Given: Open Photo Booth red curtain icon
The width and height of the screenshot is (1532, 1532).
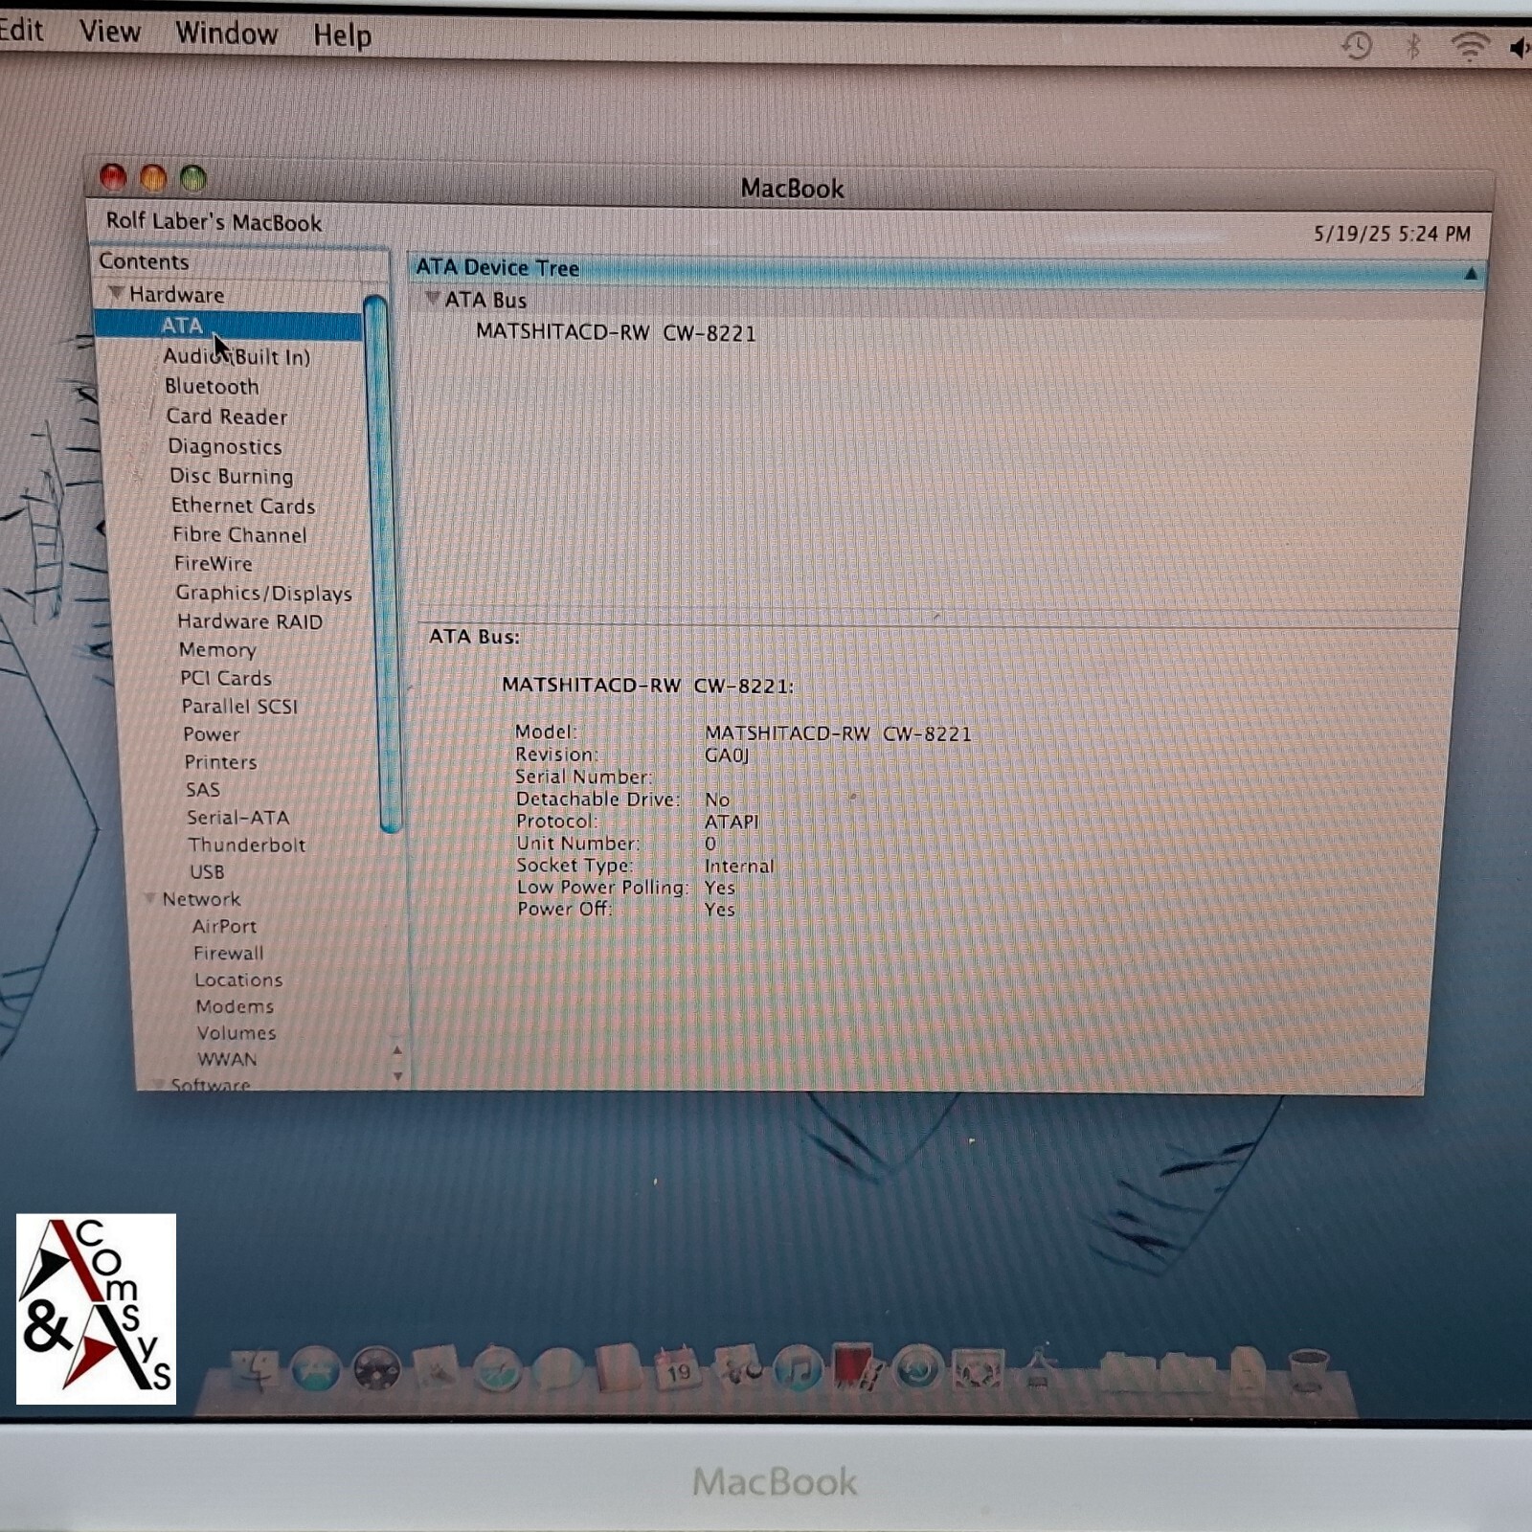Looking at the screenshot, I should tap(857, 1368).
